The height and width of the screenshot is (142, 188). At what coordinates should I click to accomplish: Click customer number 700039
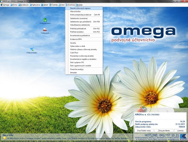point(182,127)
